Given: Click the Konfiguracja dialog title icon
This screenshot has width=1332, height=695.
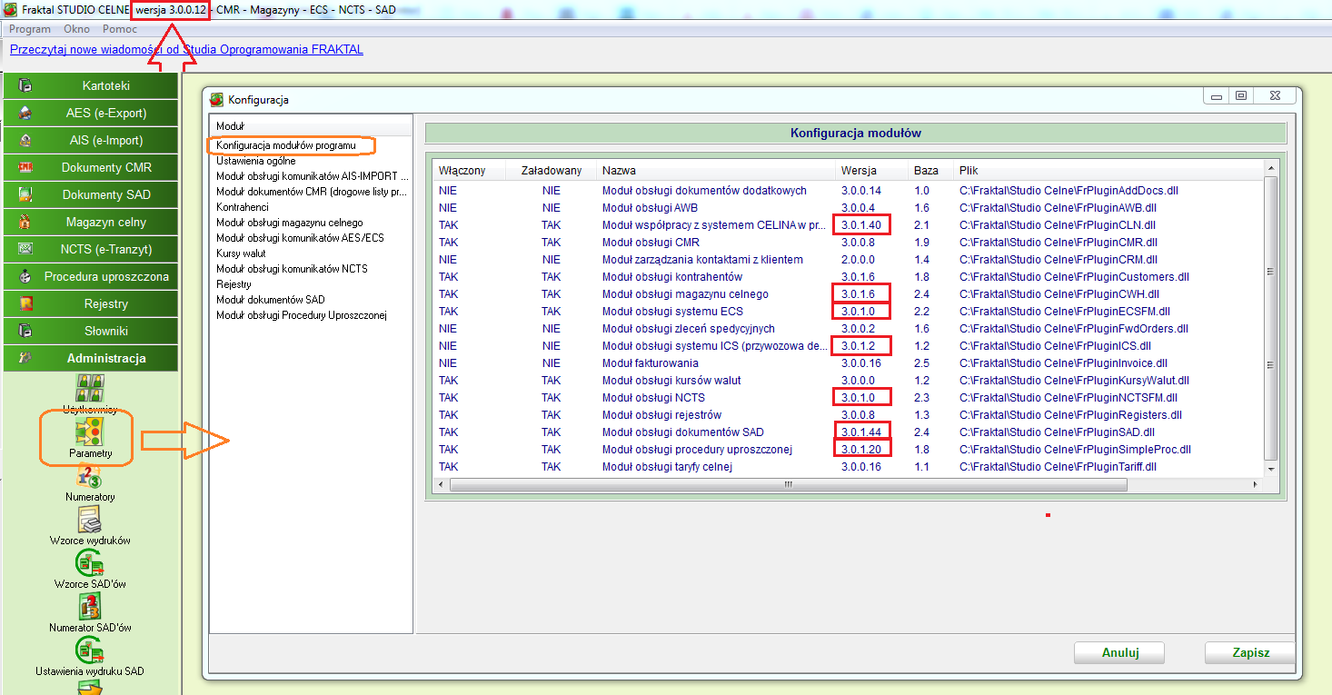Looking at the screenshot, I should pos(216,99).
